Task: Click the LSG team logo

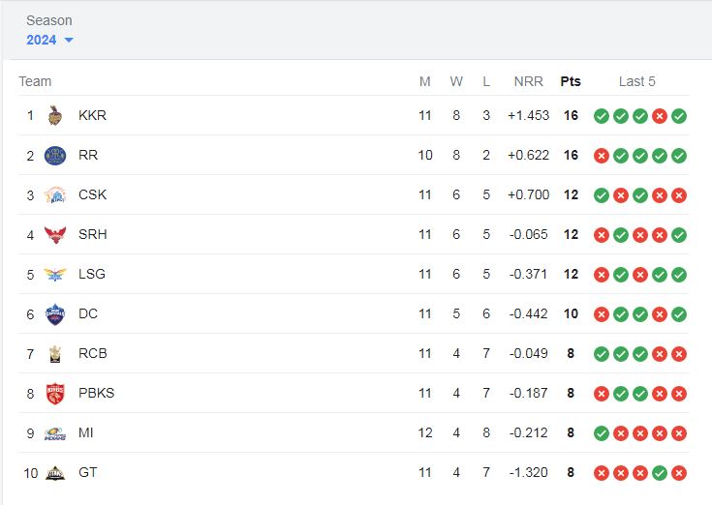Action: (55, 274)
